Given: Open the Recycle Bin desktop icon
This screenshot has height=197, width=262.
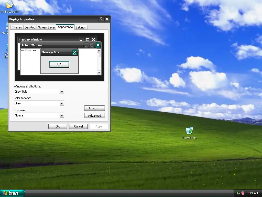Looking at the screenshot, I should 189,133.
